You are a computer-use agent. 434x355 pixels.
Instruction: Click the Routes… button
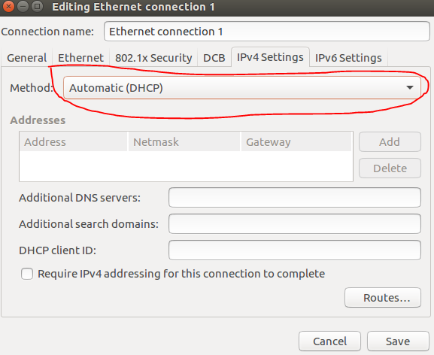383,298
